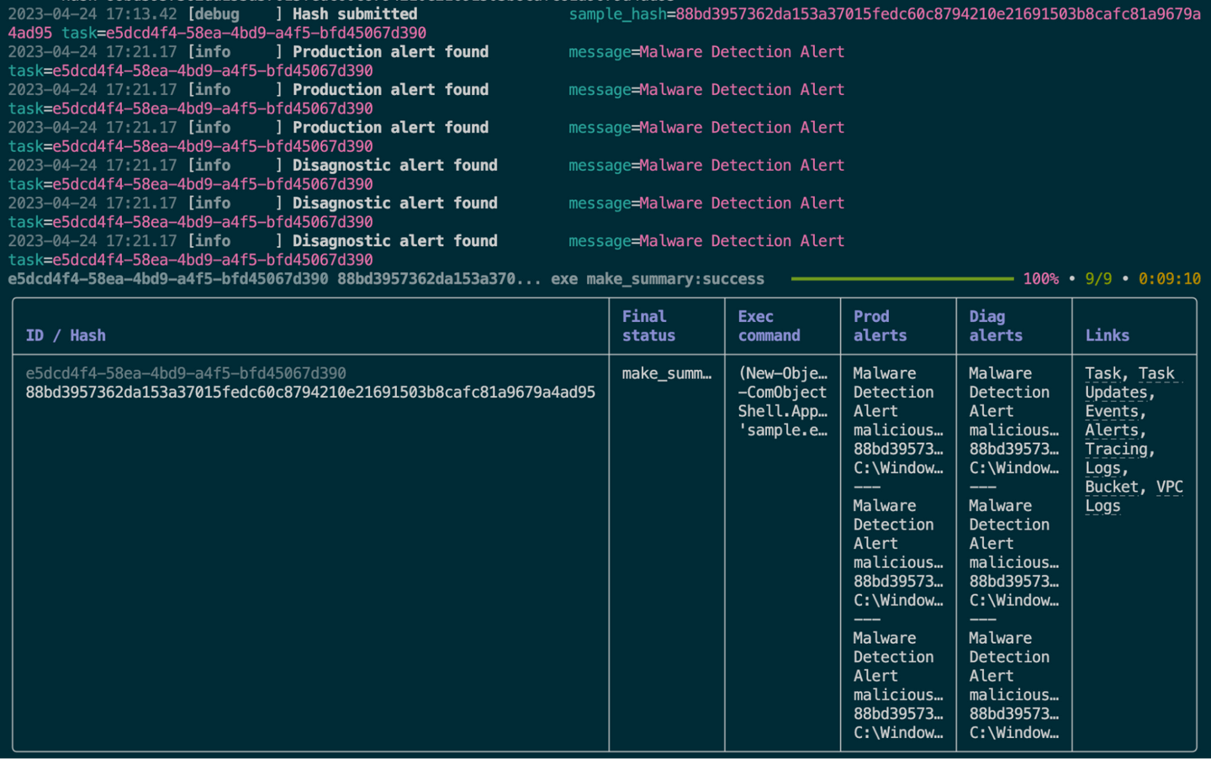Click the grey task ID in table row

[186, 373]
